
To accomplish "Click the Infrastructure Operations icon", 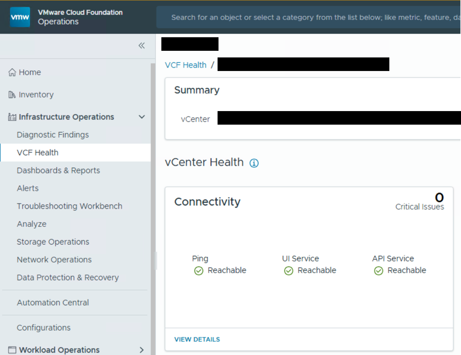I will [12, 117].
